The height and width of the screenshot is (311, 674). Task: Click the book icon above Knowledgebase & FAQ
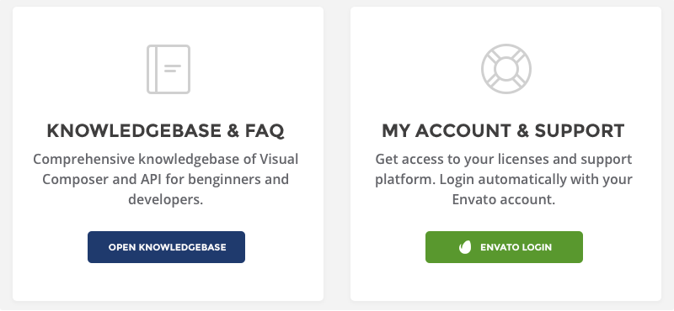point(168,69)
